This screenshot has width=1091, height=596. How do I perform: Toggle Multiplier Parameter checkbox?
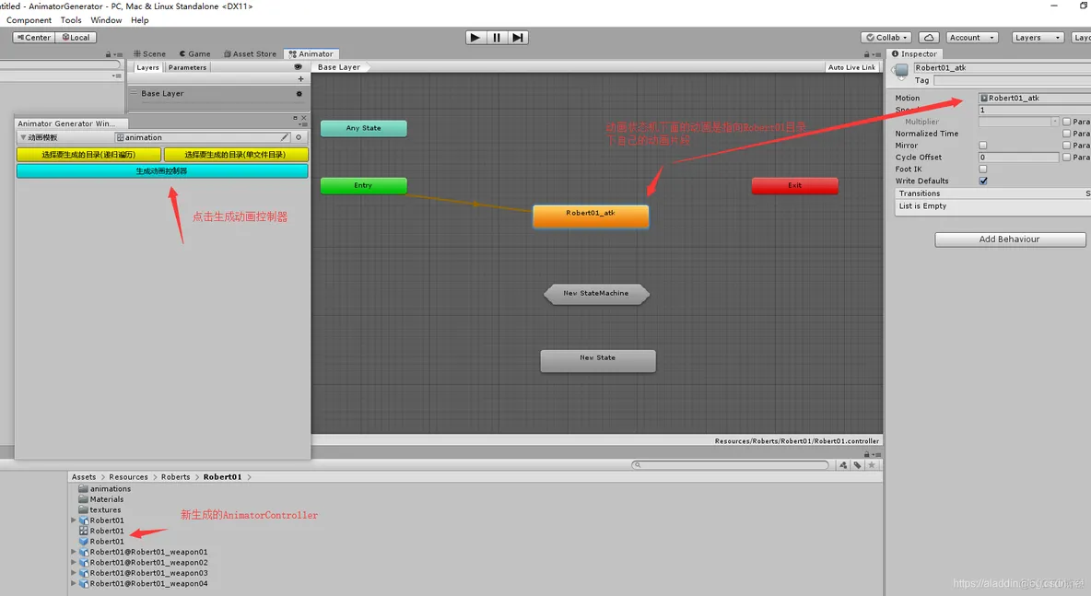click(1067, 122)
